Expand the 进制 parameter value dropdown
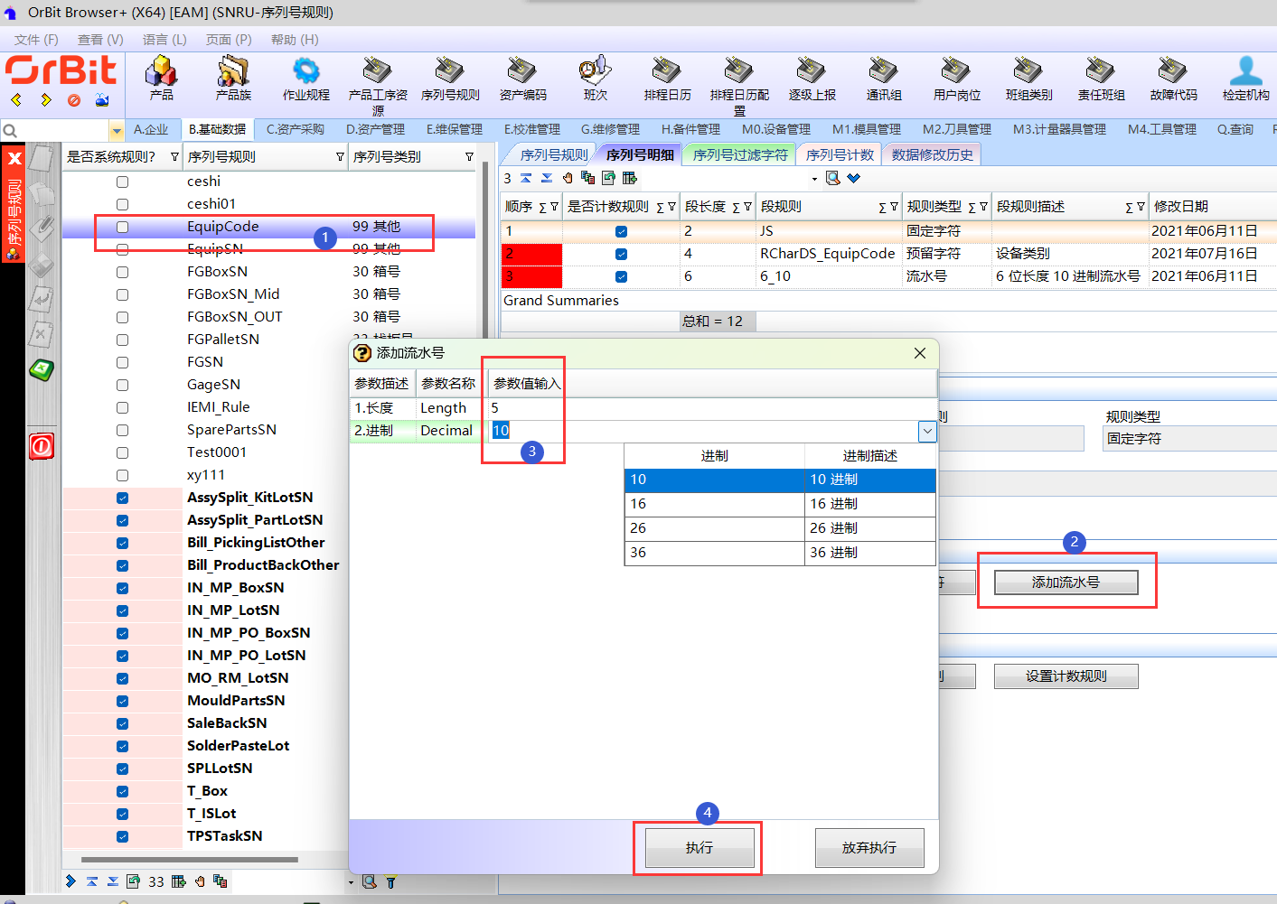Viewport: 1277px width, 904px height. [x=927, y=432]
